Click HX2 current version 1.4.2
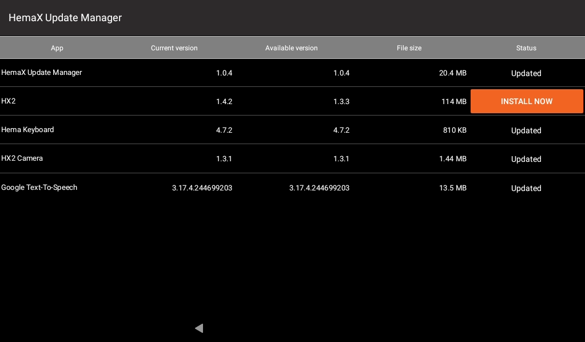The image size is (585, 342). pos(224,101)
